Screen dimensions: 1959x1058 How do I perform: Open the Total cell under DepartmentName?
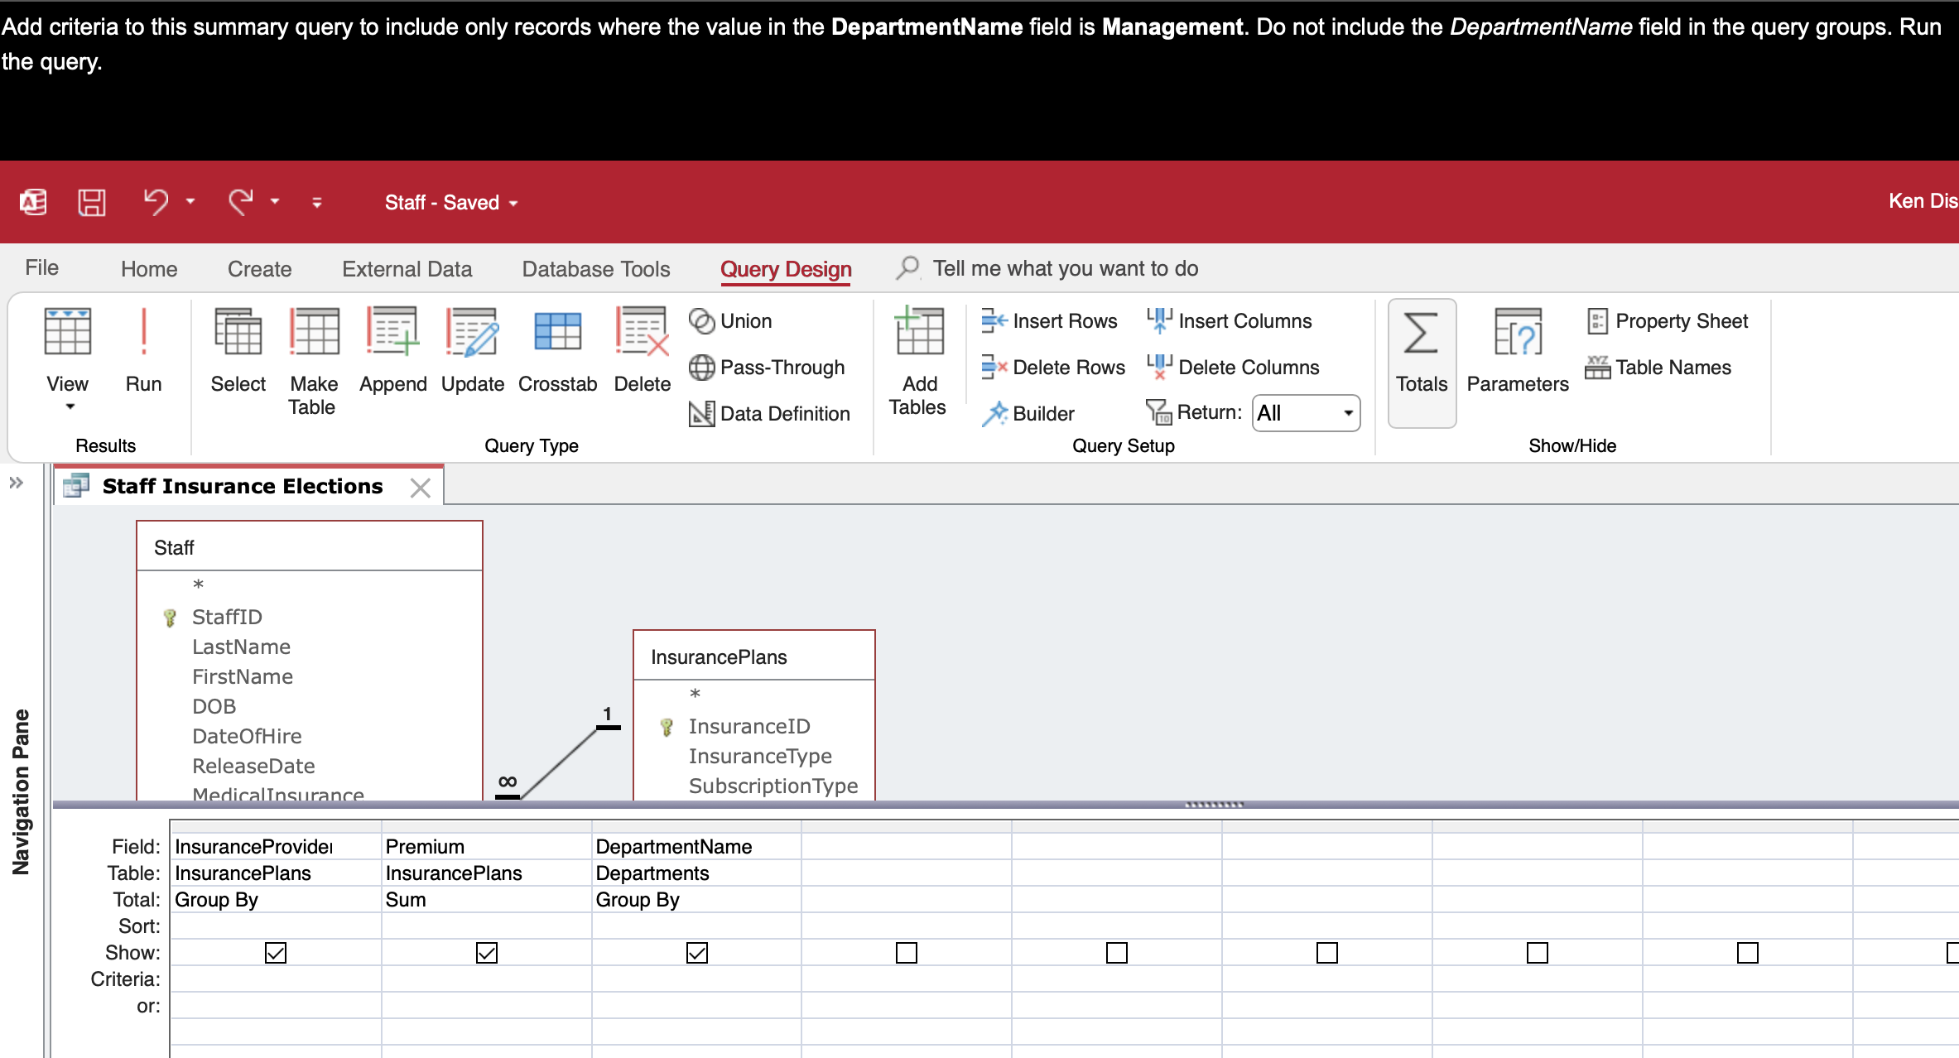click(696, 900)
